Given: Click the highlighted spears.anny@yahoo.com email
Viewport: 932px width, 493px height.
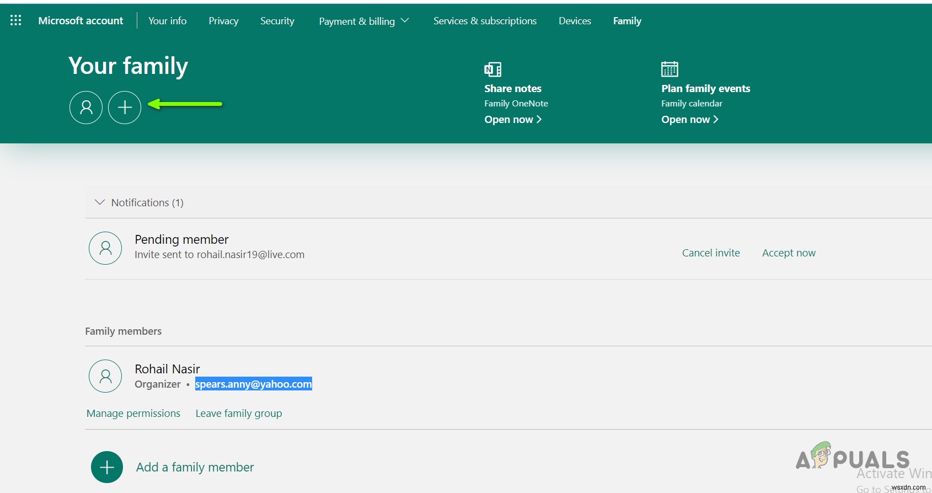Looking at the screenshot, I should coord(254,384).
